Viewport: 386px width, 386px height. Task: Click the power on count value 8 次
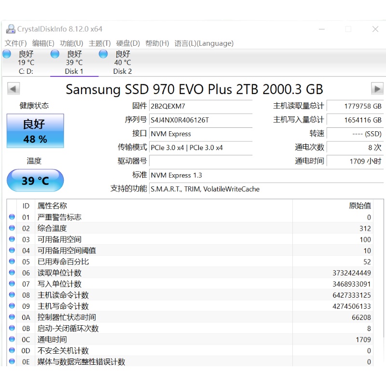coord(355,148)
